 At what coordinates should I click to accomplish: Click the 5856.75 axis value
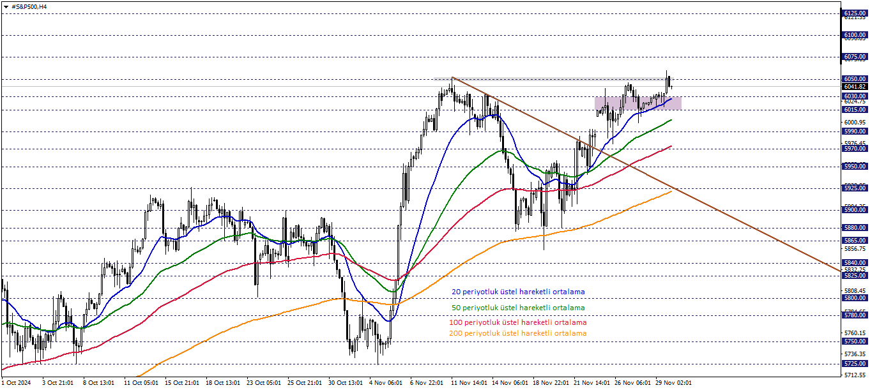tap(854, 249)
